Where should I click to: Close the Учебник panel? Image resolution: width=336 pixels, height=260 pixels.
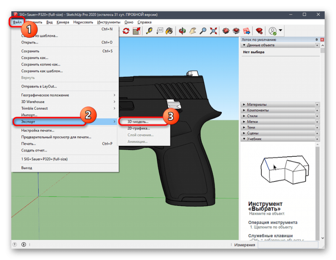pos(317,139)
